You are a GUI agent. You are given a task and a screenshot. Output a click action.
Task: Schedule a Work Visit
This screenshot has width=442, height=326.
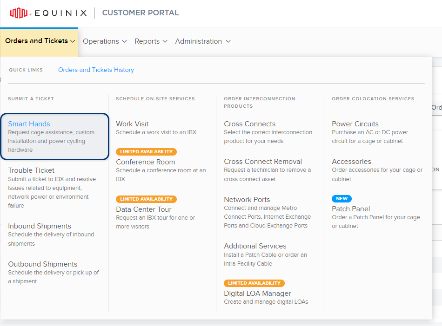click(132, 124)
